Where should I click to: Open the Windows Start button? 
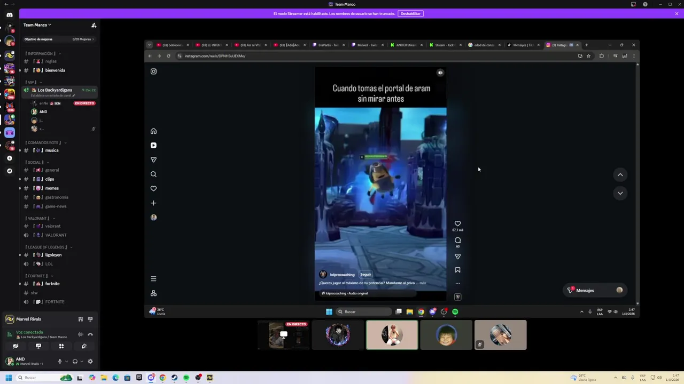pos(8,378)
